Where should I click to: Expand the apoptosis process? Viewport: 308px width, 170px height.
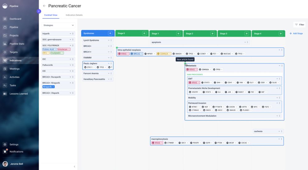[x=245, y=42]
